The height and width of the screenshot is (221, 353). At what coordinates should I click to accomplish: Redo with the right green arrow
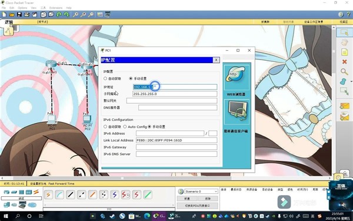point(66,15)
